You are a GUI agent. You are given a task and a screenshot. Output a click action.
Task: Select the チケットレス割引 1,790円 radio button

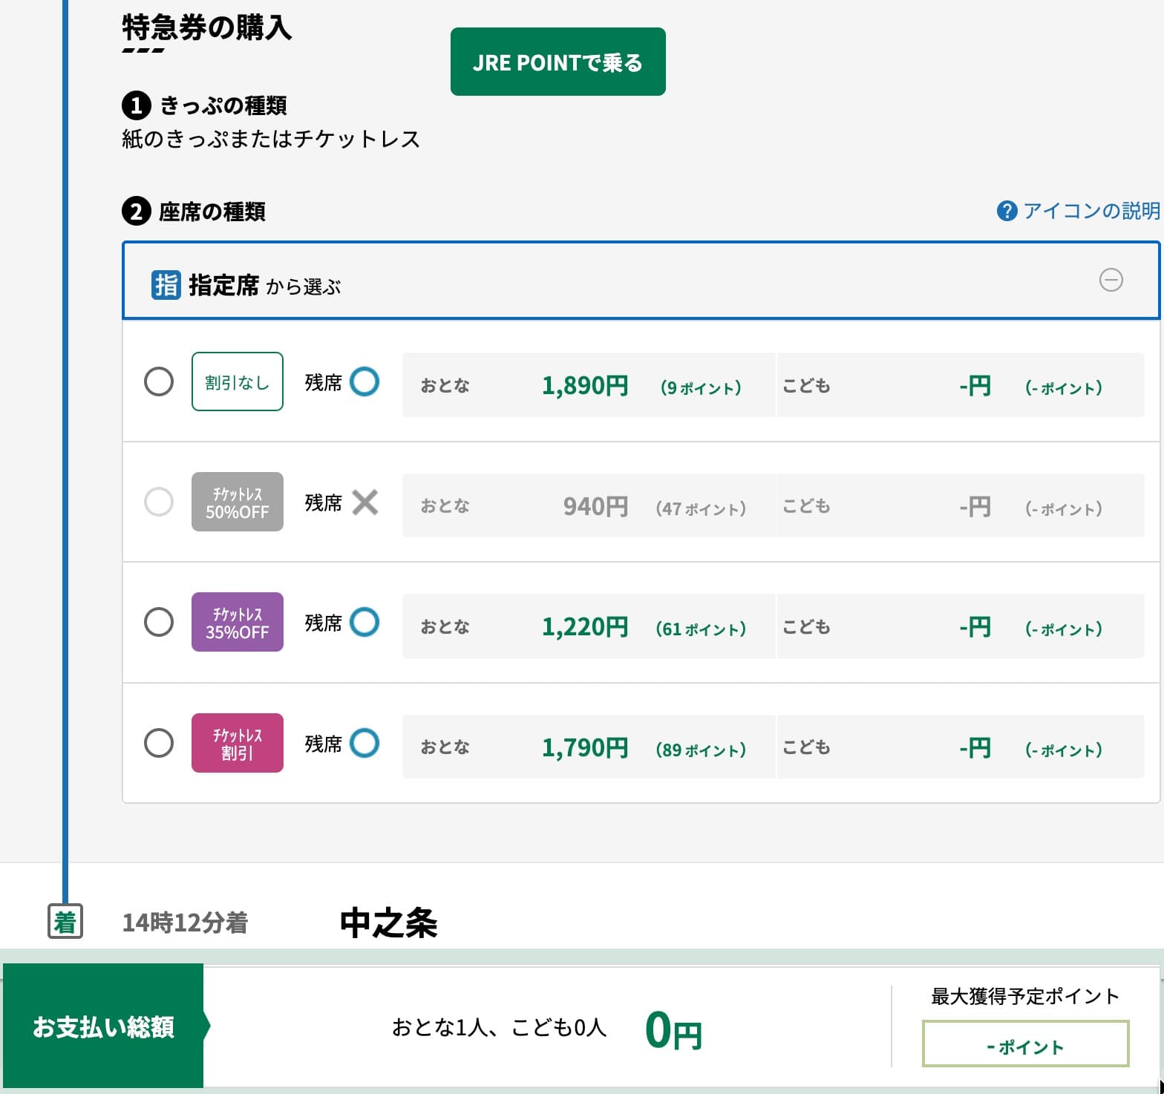[159, 743]
